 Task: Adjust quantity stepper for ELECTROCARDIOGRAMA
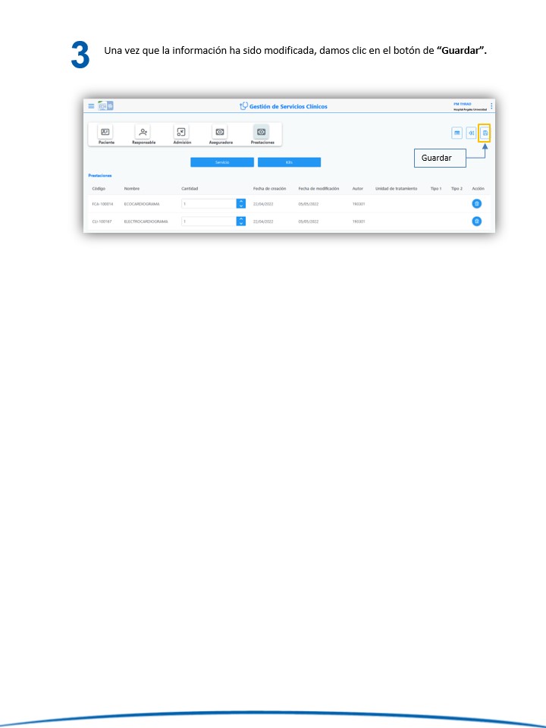(x=241, y=221)
